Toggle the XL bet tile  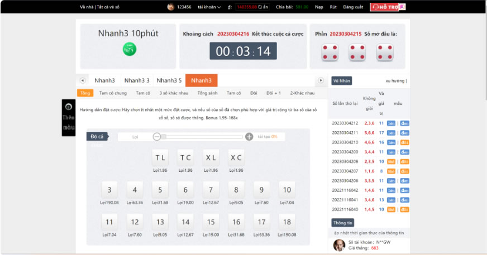(211, 157)
